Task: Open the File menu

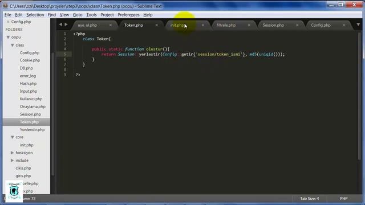Action: (7, 15)
